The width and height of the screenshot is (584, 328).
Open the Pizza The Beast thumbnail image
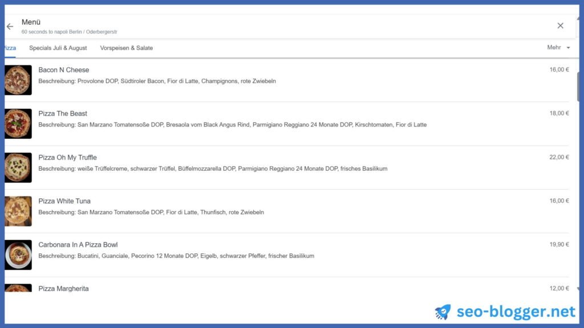pyautogui.click(x=18, y=124)
